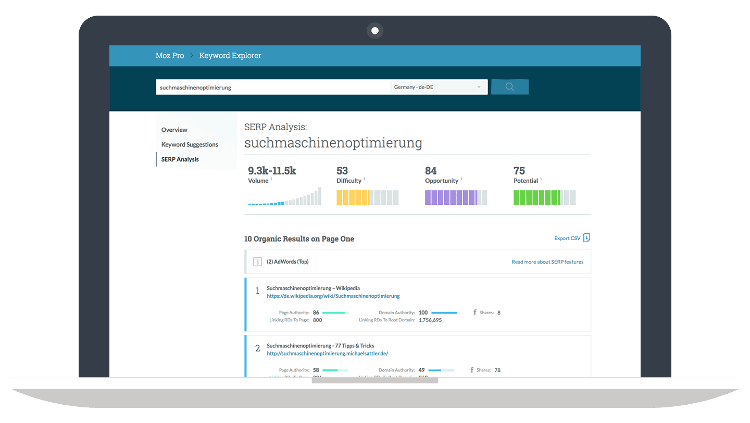Click the Linking RDs To Page value '800'

coord(317,320)
